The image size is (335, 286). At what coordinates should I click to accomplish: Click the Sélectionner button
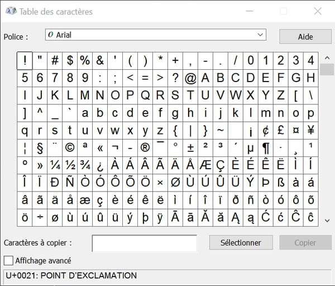point(241,242)
